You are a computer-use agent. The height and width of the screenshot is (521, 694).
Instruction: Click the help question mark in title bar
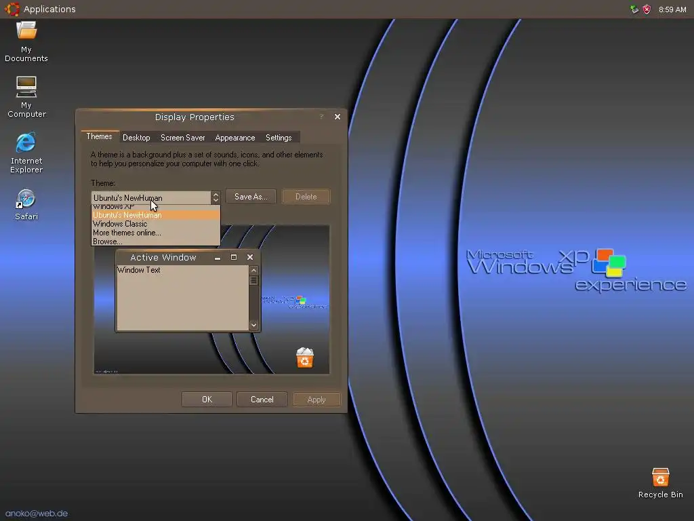(x=322, y=117)
